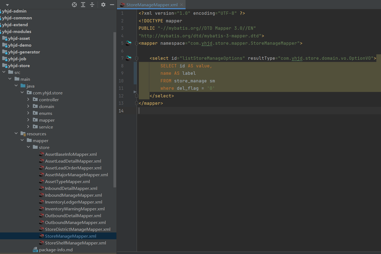This screenshot has width=381, height=254.
Task: Click the yhjd-generator module folder icon
Action: pyautogui.click(x=5, y=52)
